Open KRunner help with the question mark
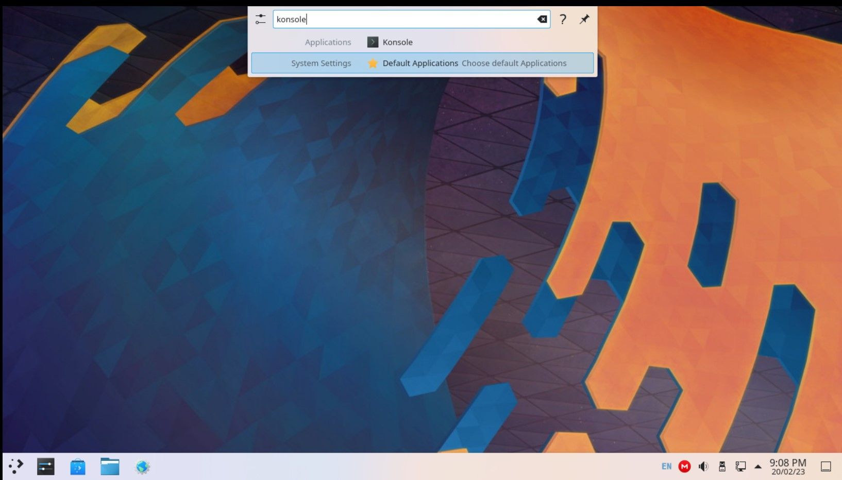 [563, 20]
